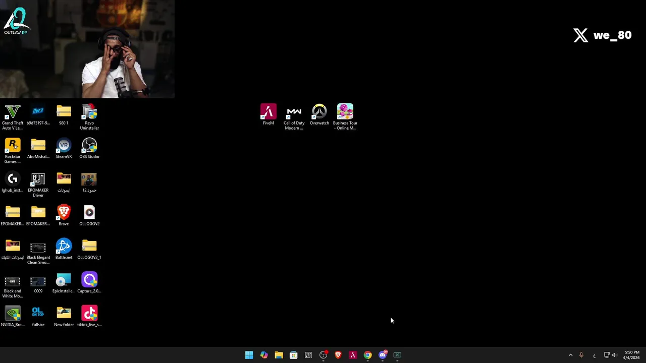646x363 pixels.
Task: Switch to Google Chrome in the taskbar
Action: (367, 355)
